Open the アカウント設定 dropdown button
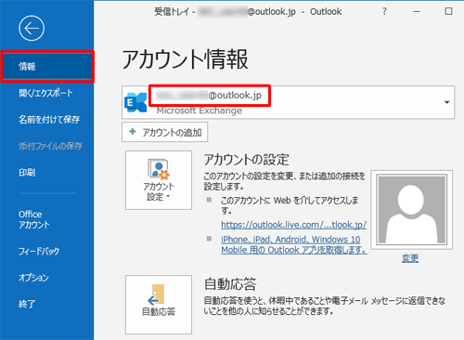Screen dimensions: 464x340 pyautogui.click(x=159, y=180)
